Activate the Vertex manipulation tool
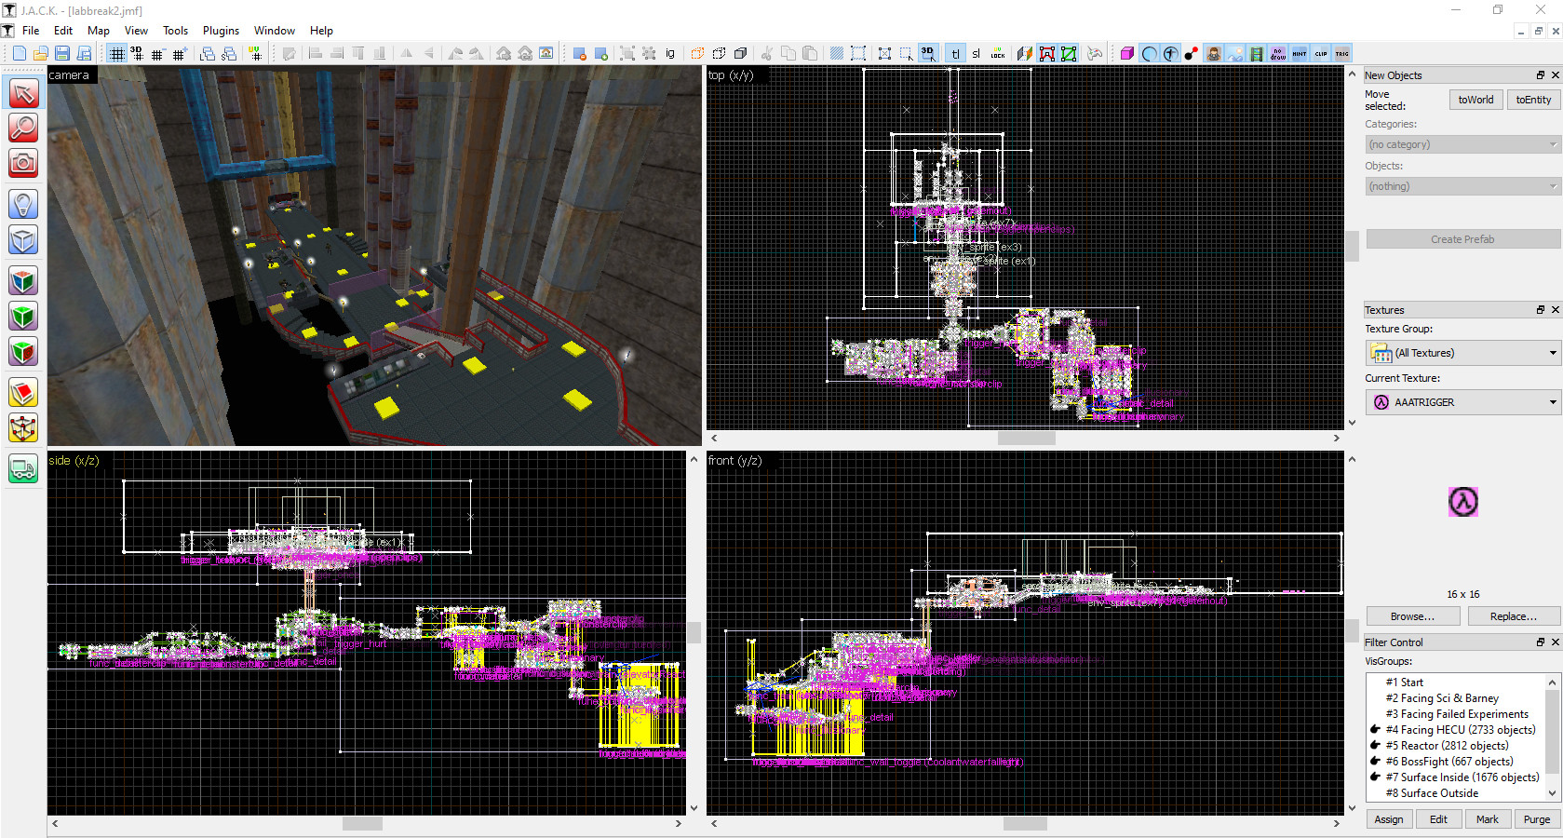The height and width of the screenshot is (838, 1563). [23, 427]
